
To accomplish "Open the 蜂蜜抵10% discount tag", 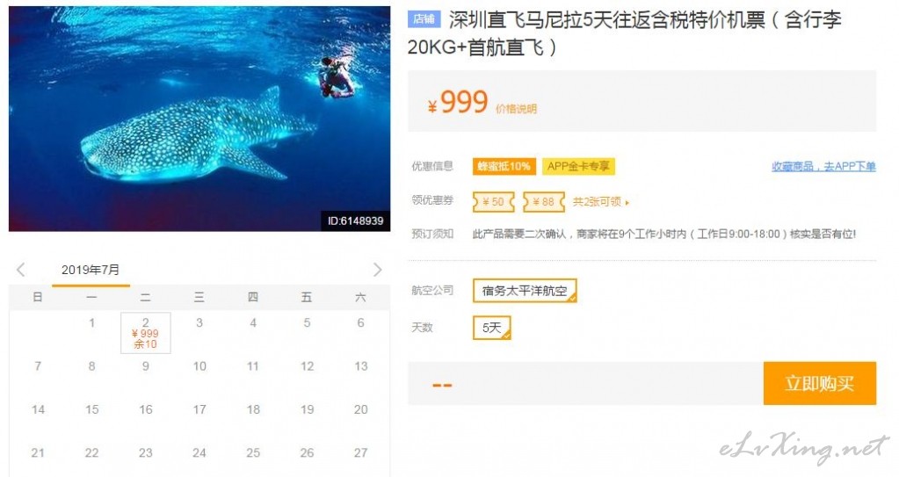I will [x=504, y=166].
